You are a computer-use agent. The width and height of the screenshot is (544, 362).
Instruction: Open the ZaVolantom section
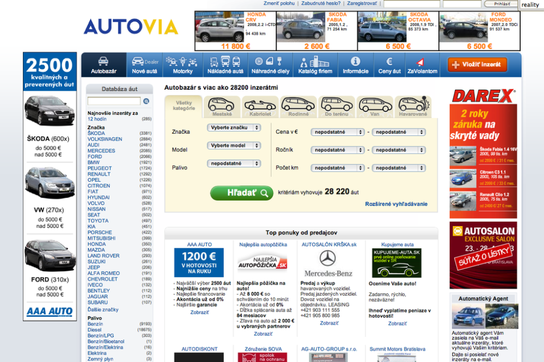tap(422, 65)
